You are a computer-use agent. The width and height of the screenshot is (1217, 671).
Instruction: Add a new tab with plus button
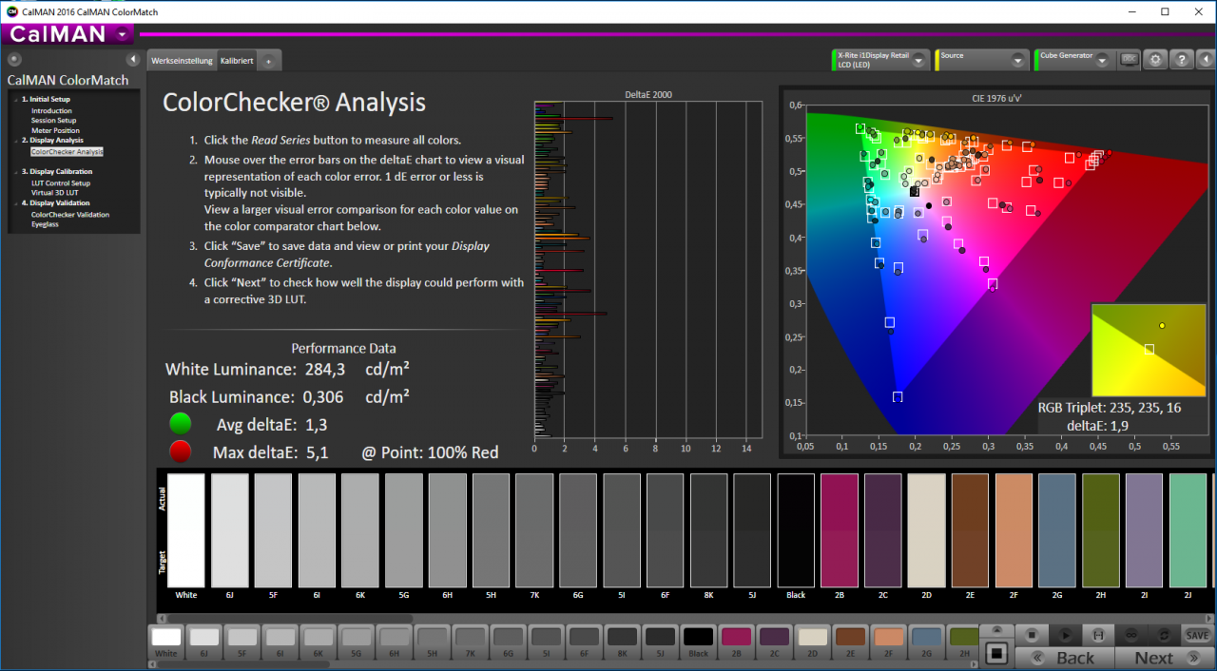pos(268,61)
